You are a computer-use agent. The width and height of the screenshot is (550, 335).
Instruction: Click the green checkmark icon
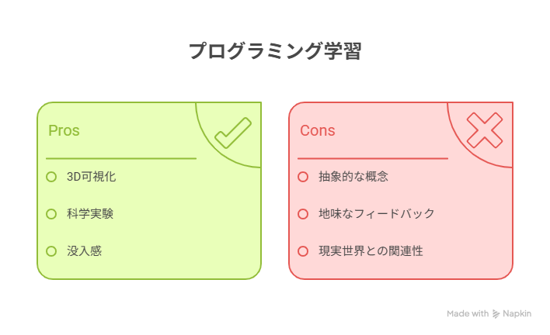point(233,132)
